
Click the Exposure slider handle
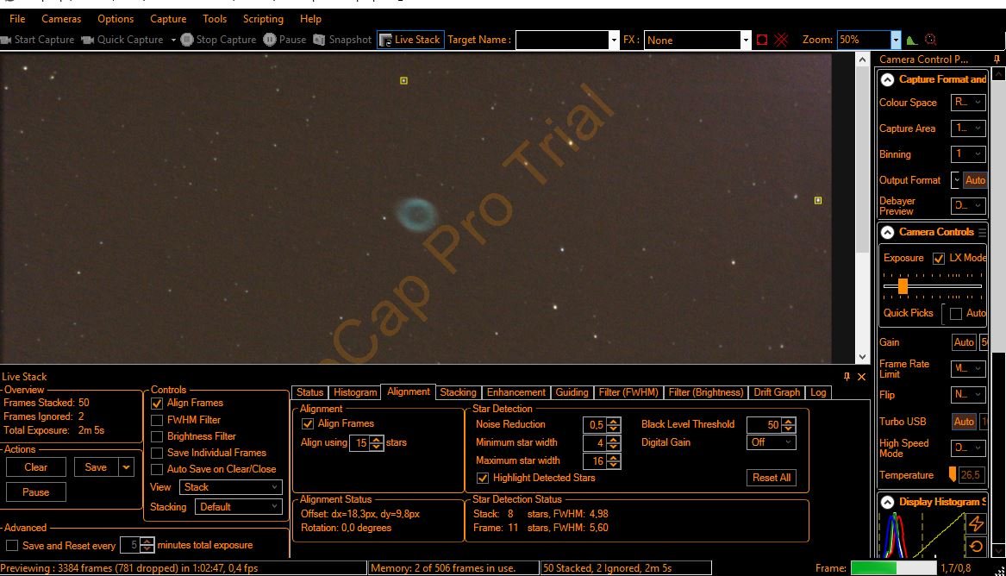(903, 286)
